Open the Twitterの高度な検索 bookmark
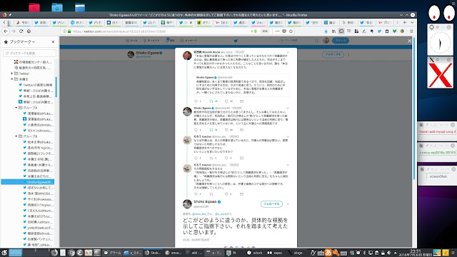The width and height of the screenshot is (457, 257). (x=36, y=85)
